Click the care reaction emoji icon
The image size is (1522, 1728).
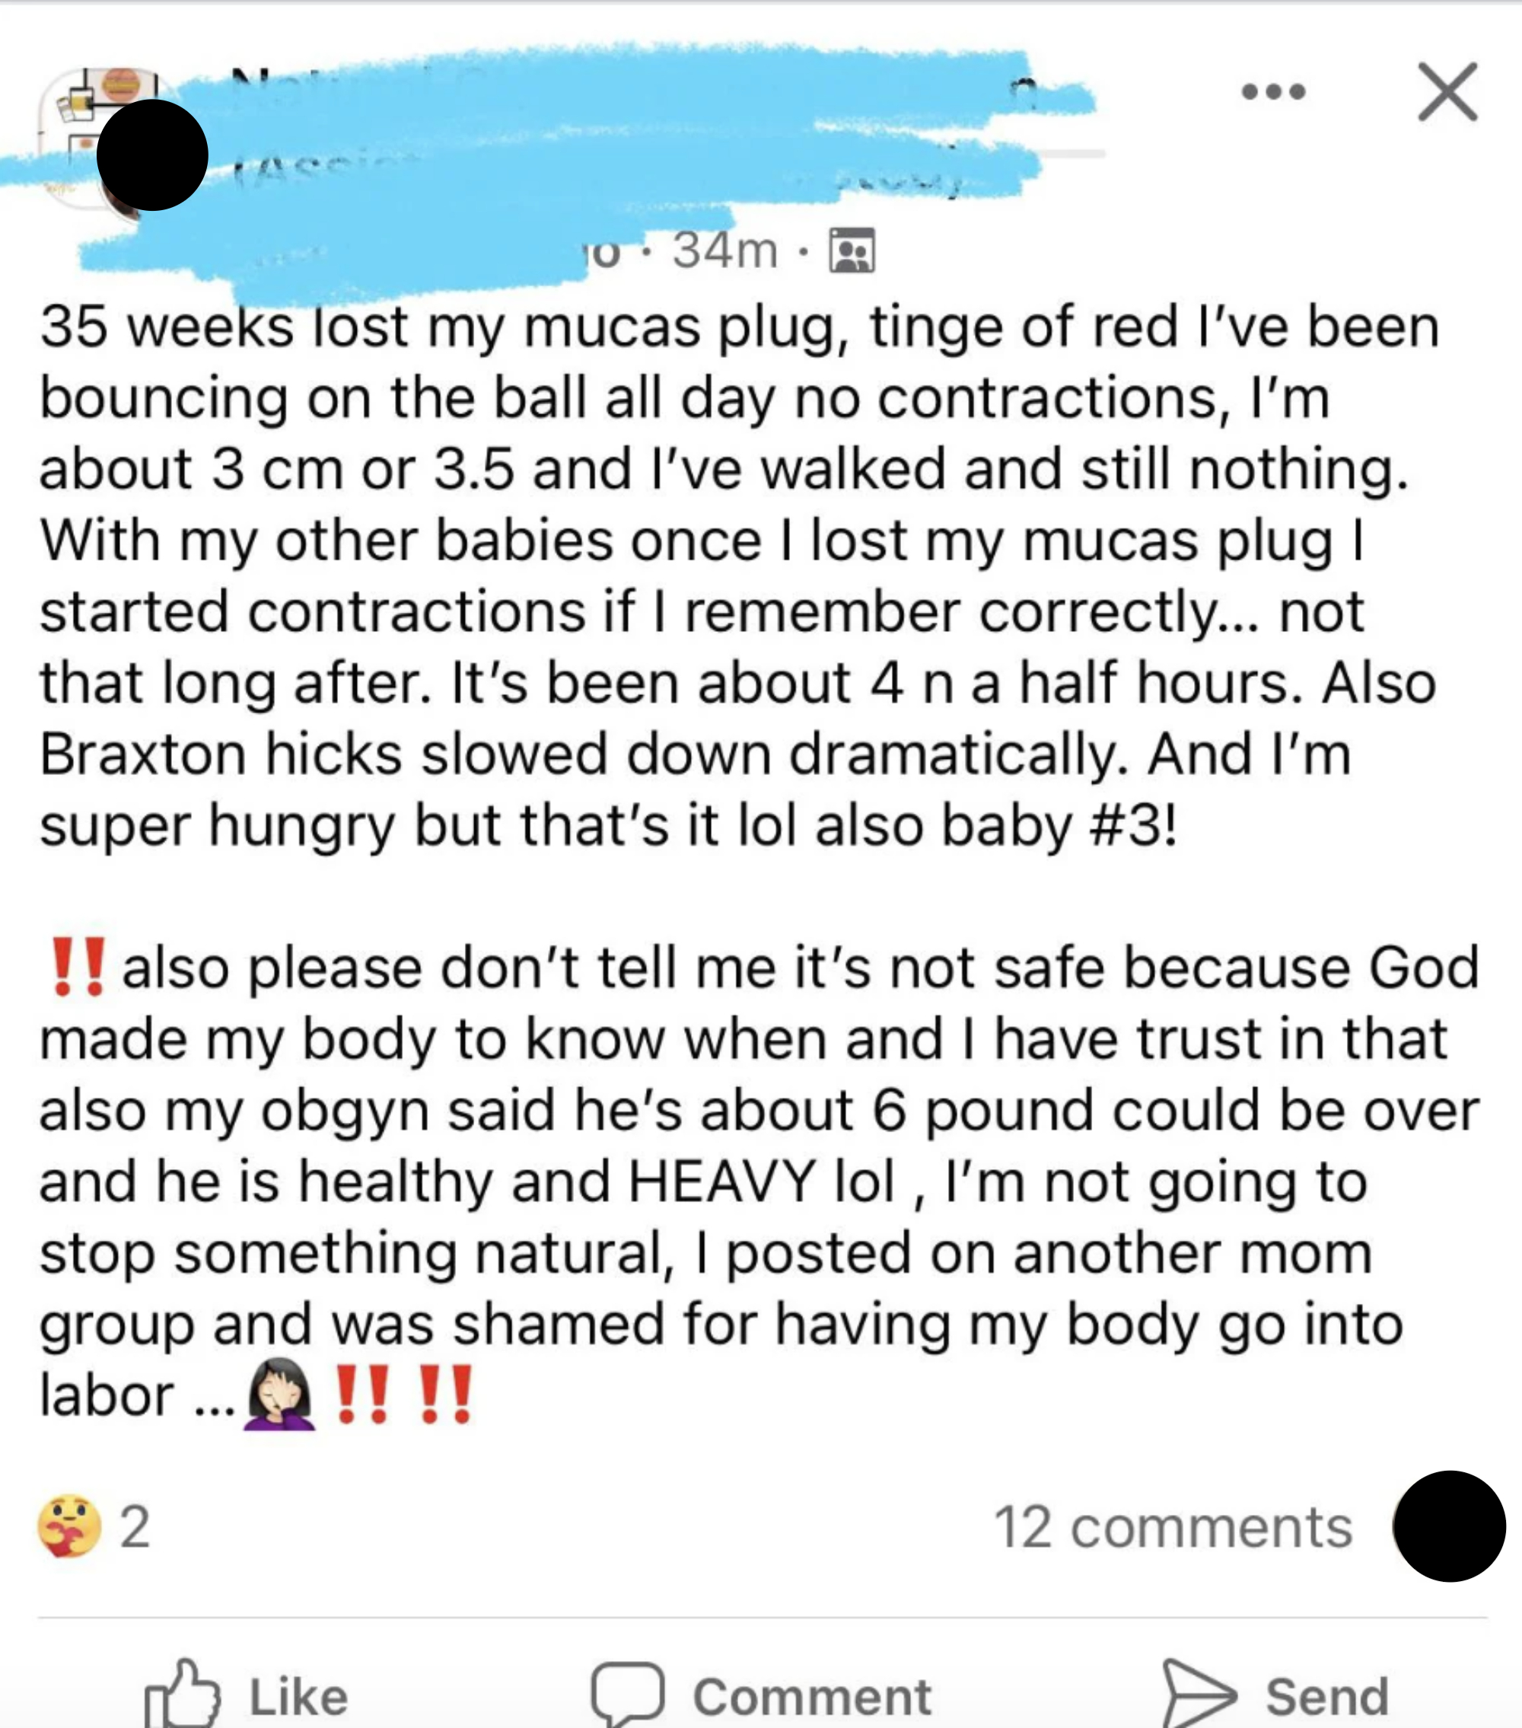69,1526
